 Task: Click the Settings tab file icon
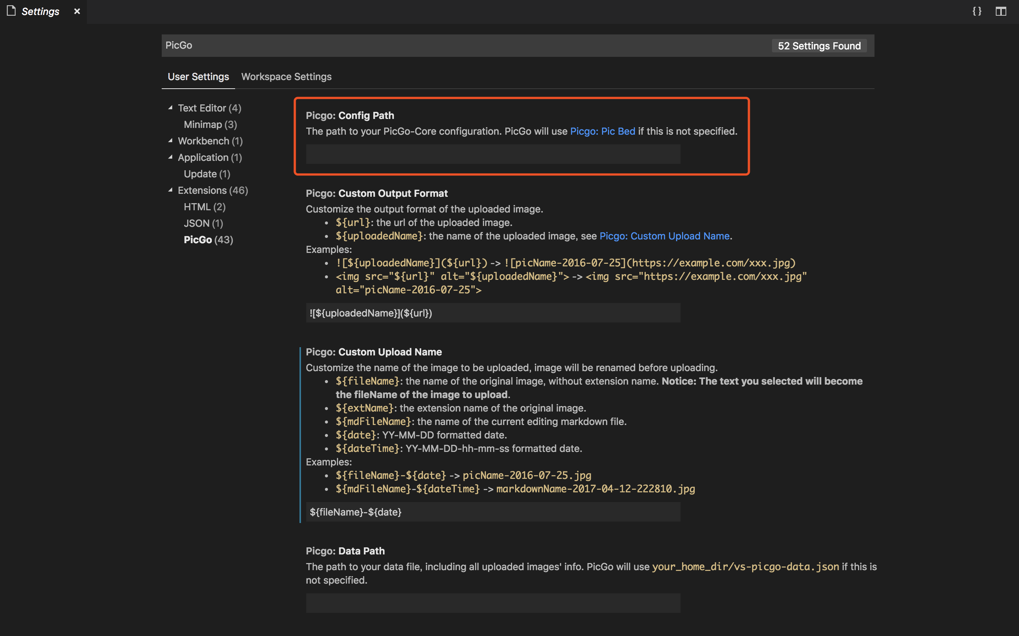click(x=11, y=11)
